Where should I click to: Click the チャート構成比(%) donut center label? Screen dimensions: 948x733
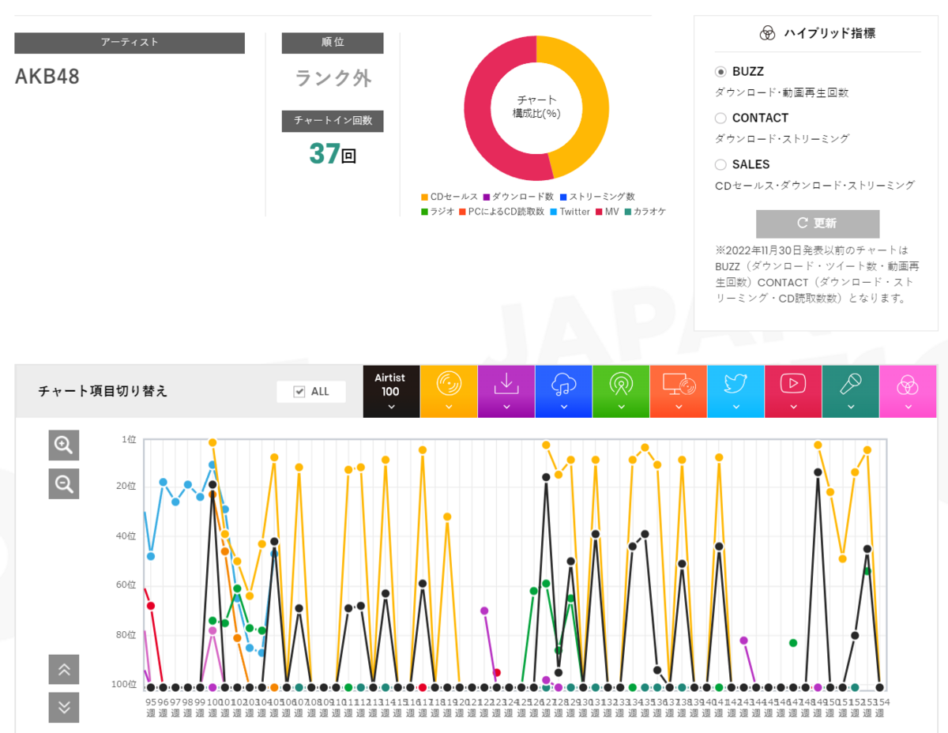[x=536, y=107]
